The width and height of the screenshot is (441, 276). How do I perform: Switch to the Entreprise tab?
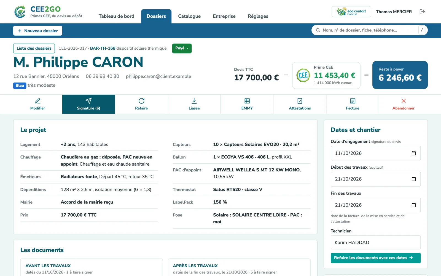click(x=224, y=16)
